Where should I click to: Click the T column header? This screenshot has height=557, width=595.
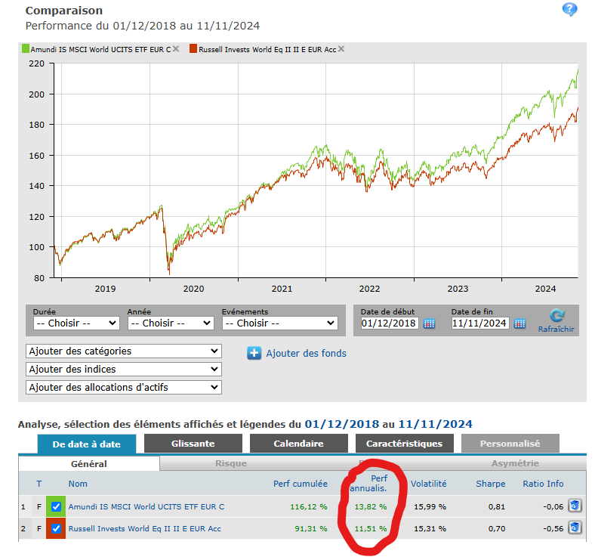tap(39, 484)
